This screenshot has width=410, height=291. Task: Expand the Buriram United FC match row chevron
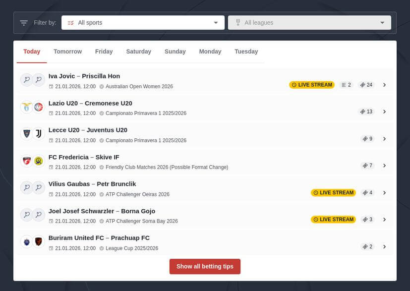point(385,246)
